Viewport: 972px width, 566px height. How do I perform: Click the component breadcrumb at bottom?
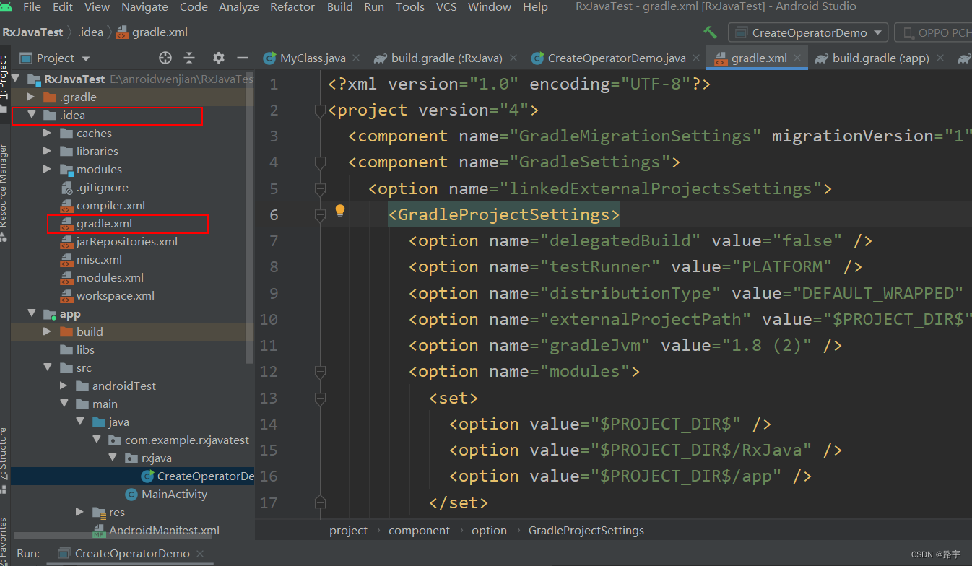(419, 530)
